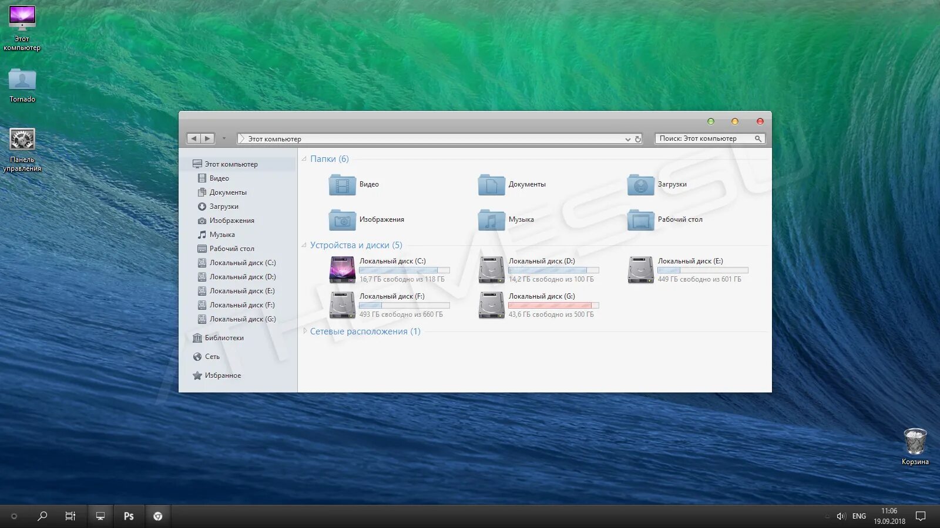Collapse the Устройства и диски (5) group
Screen dimensions: 940x528
[304, 245]
